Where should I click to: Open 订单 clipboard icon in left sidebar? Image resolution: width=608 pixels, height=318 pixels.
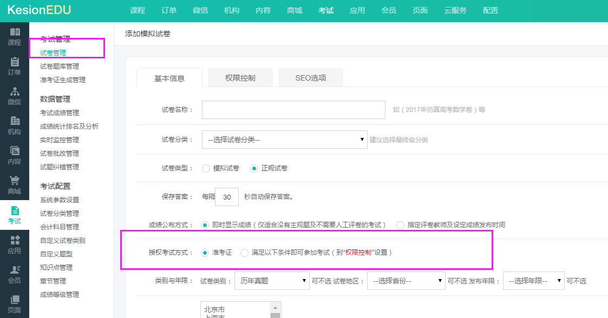15,62
